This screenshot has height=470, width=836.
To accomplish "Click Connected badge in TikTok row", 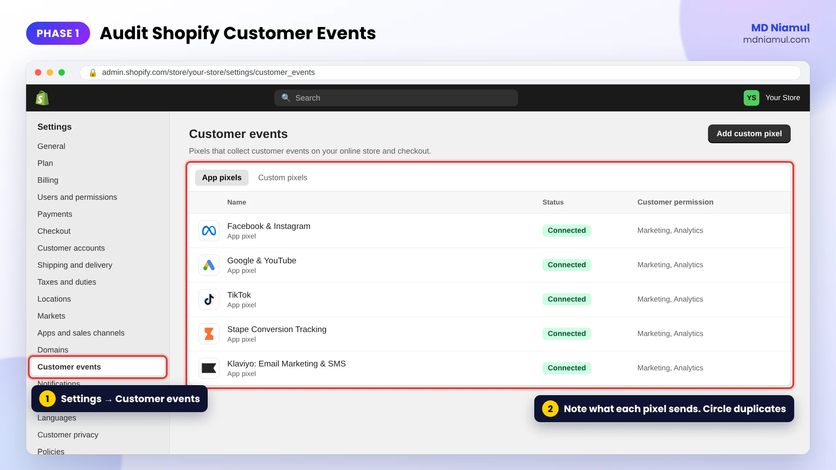I will [566, 299].
